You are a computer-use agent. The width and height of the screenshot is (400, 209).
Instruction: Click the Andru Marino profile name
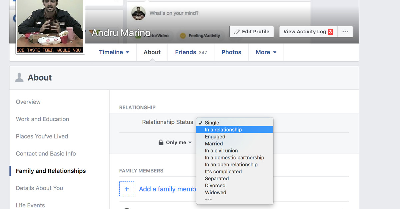pyautogui.click(x=121, y=33)
